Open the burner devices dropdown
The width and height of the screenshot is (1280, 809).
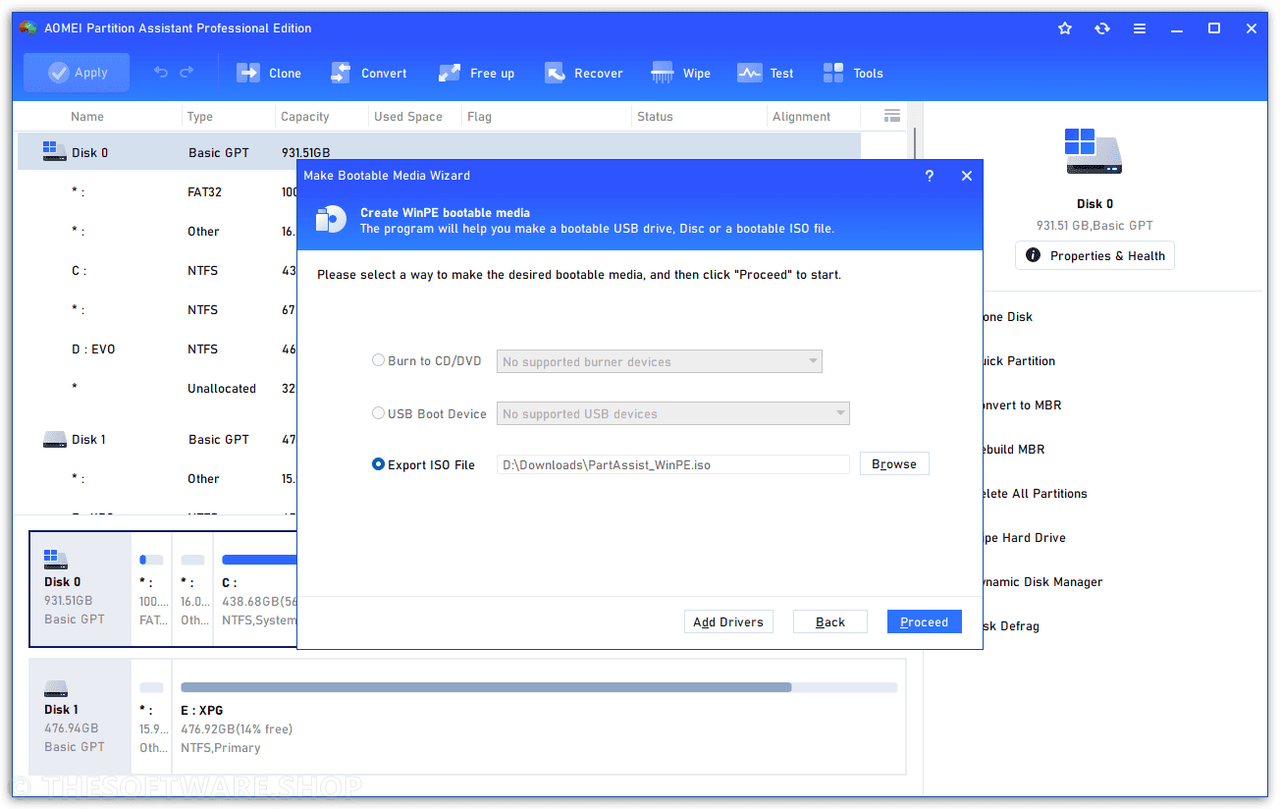(x=660, y=361)
